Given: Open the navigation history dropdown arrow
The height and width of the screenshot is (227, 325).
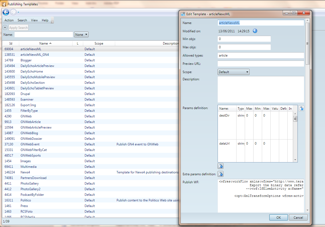Looking at the screenshot, I should point(18,12).
